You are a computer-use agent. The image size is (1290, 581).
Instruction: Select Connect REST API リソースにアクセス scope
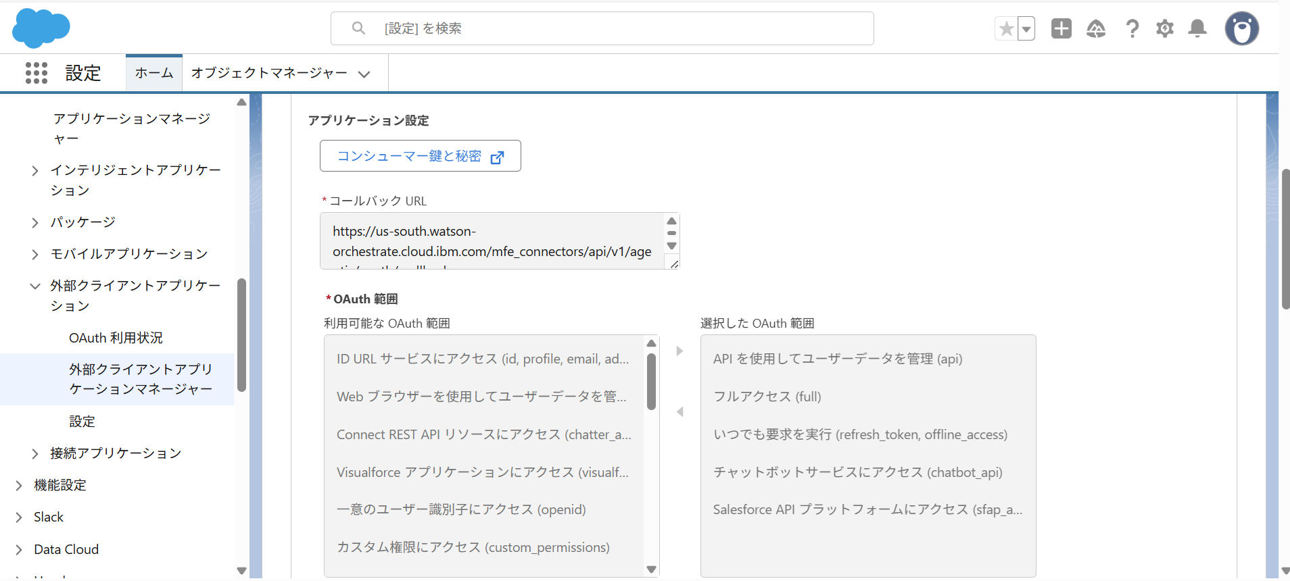(483, 434)
